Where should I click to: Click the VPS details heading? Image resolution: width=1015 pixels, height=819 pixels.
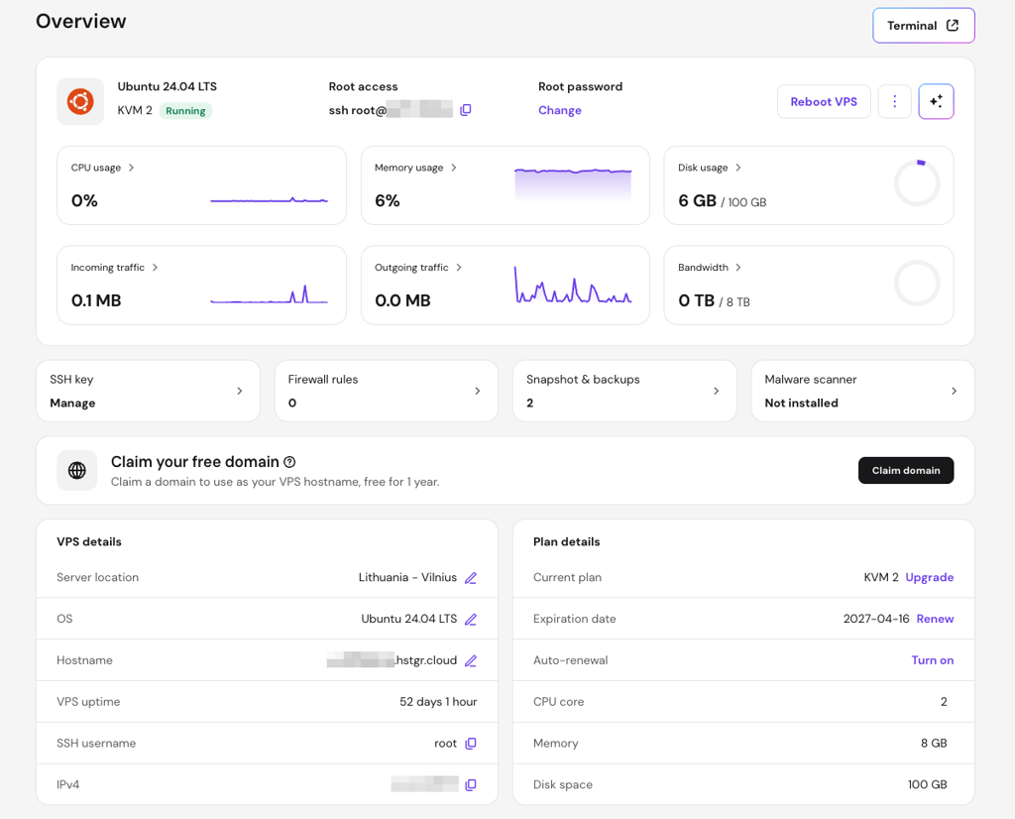coord(88,542)
